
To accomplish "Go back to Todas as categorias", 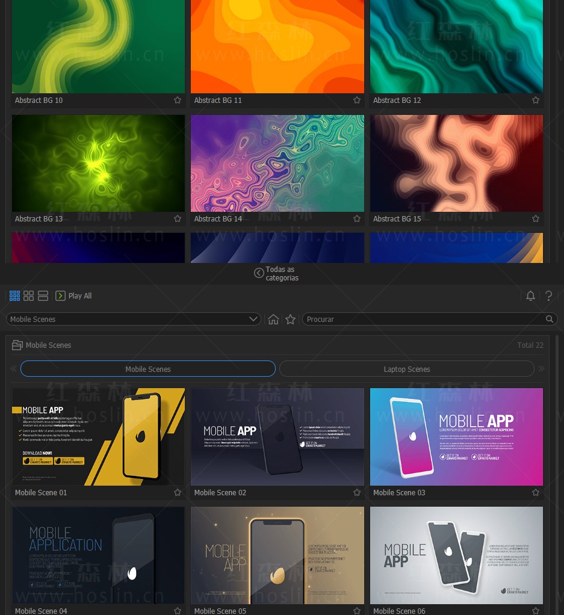I will pos(276,273).
